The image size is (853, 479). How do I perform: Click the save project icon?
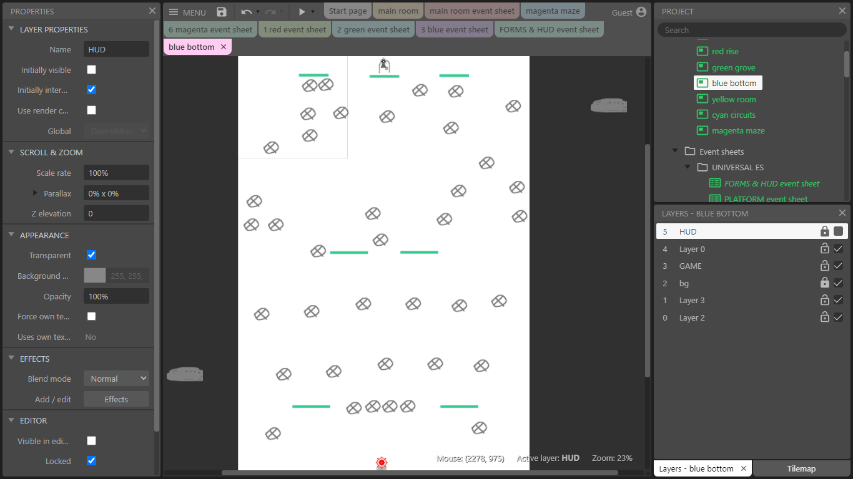222,12
